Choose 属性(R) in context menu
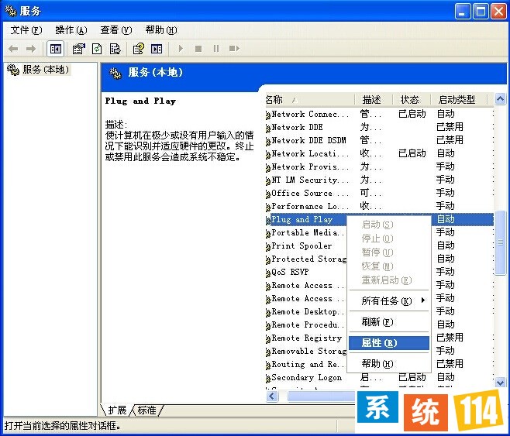 pyautogui.click(x=389, y=343)
